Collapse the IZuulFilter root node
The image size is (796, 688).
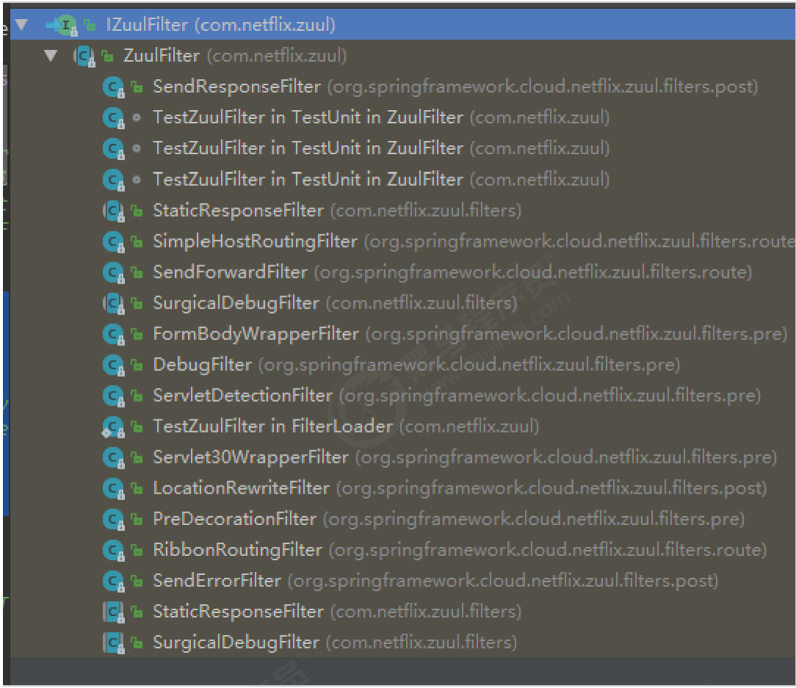(x=21, y=26)
